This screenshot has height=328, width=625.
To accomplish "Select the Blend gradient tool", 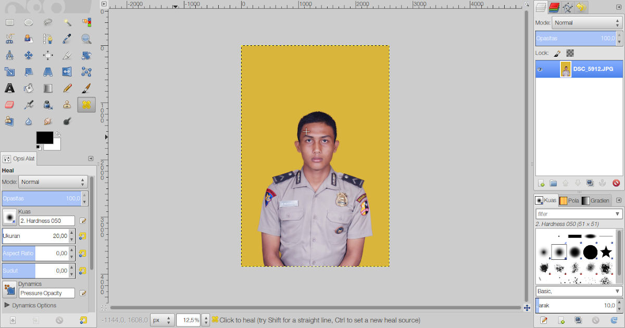I will click(48, 89).
